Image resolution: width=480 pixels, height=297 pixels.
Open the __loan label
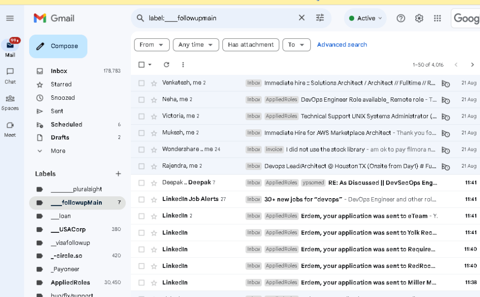[77, 216]
